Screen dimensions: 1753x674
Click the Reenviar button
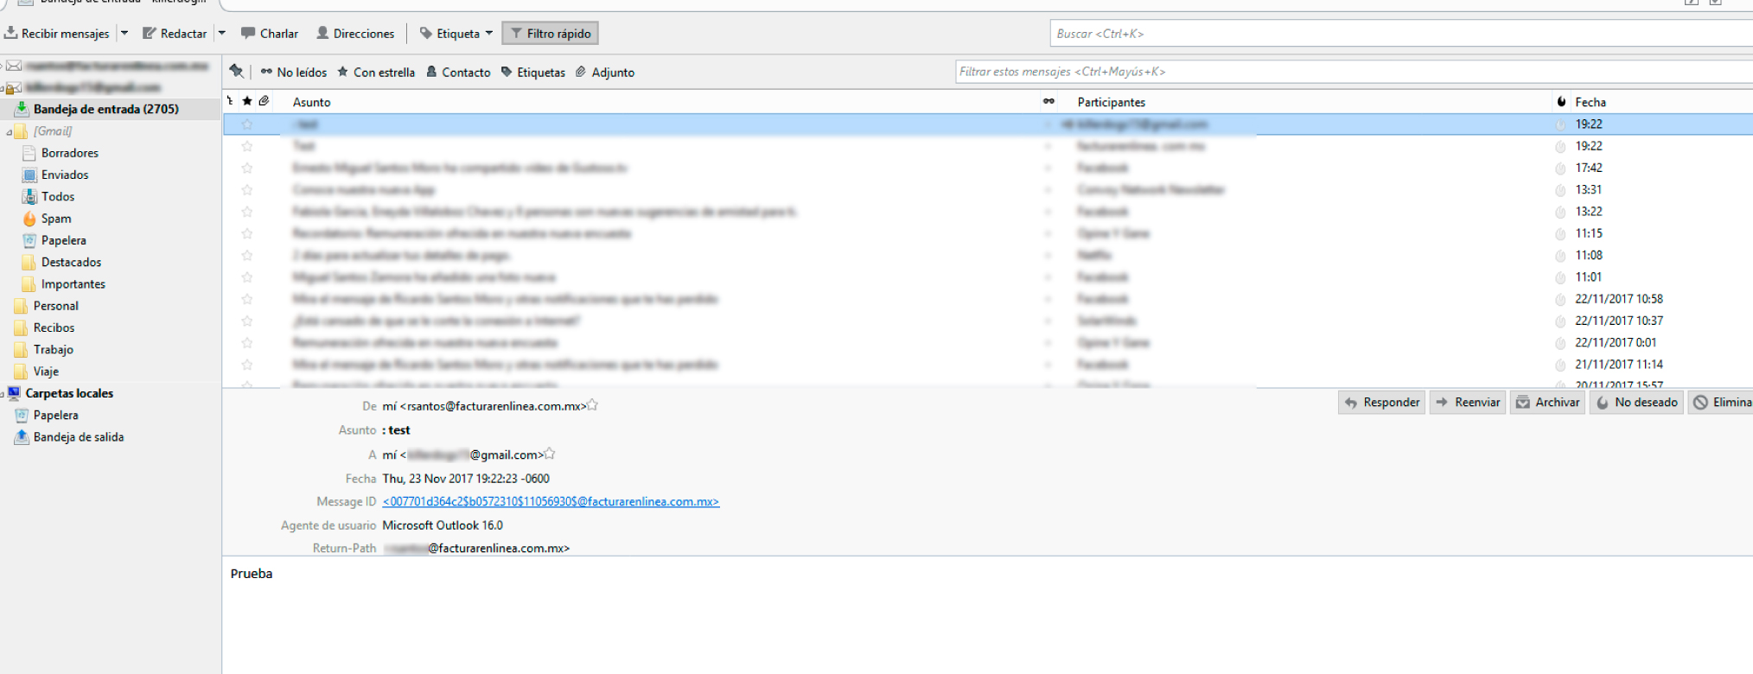[x=1468, y=402]
